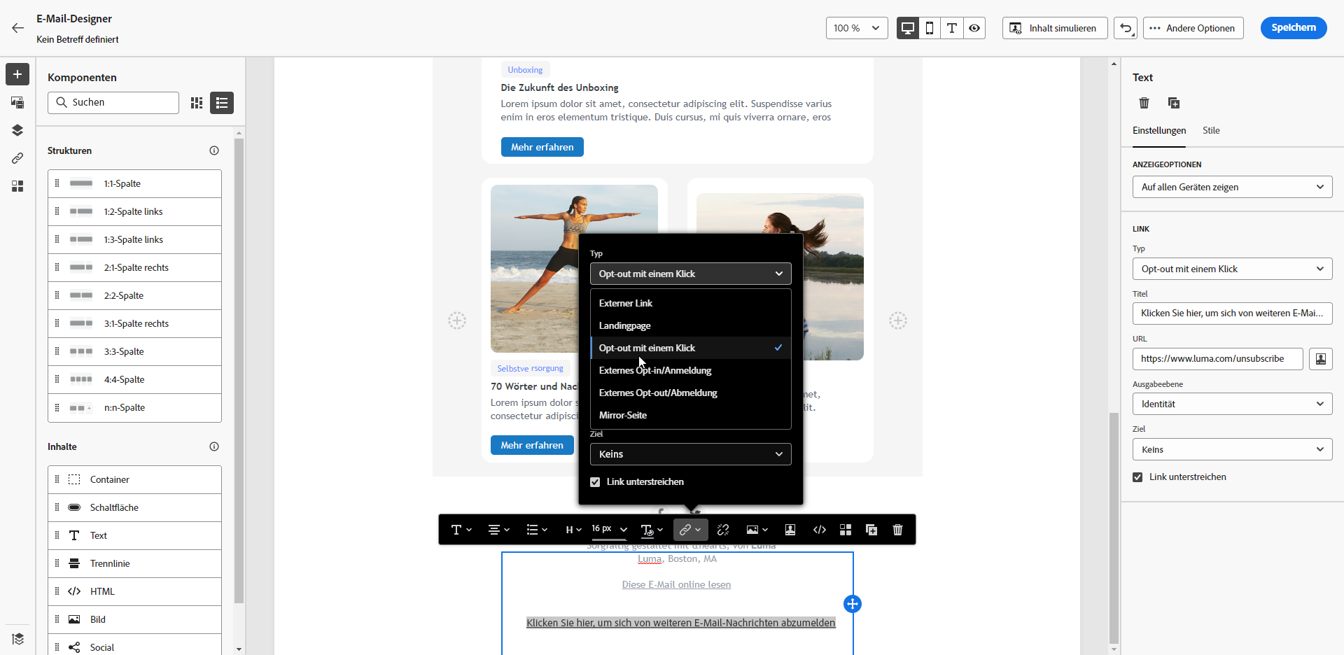
Task: Click Diese E-Mail online lesen link
Action: coord(676,584)
